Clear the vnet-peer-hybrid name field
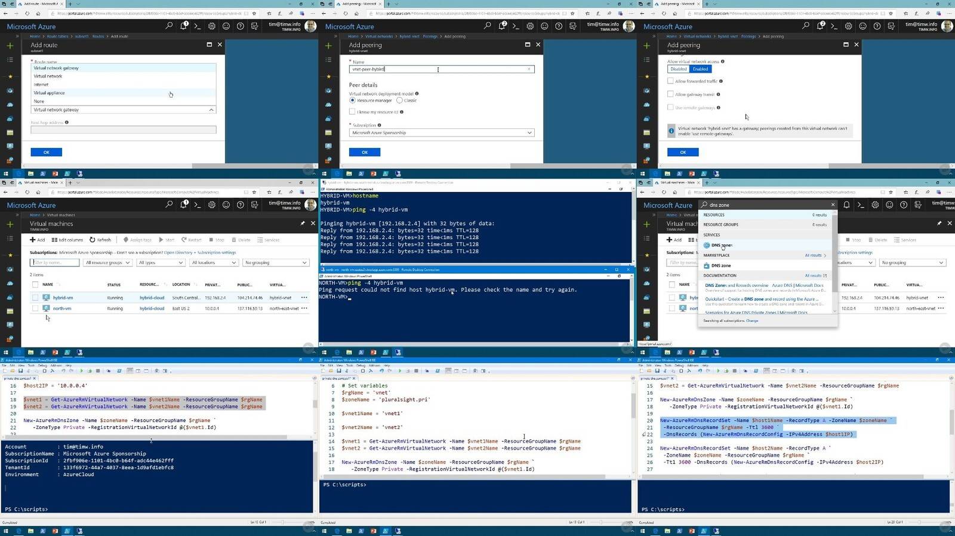 pos(529,69)
